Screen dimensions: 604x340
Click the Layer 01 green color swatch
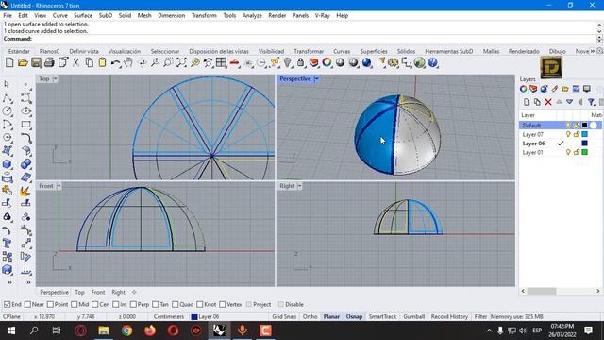(584, 153)
